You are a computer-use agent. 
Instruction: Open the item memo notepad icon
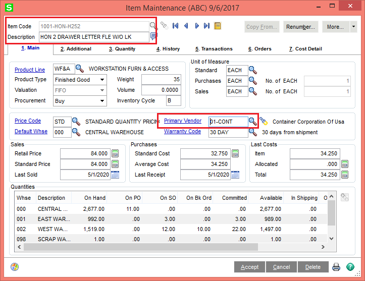click(218, 26)
